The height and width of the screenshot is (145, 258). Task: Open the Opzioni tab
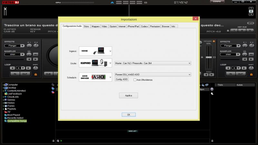113,26
